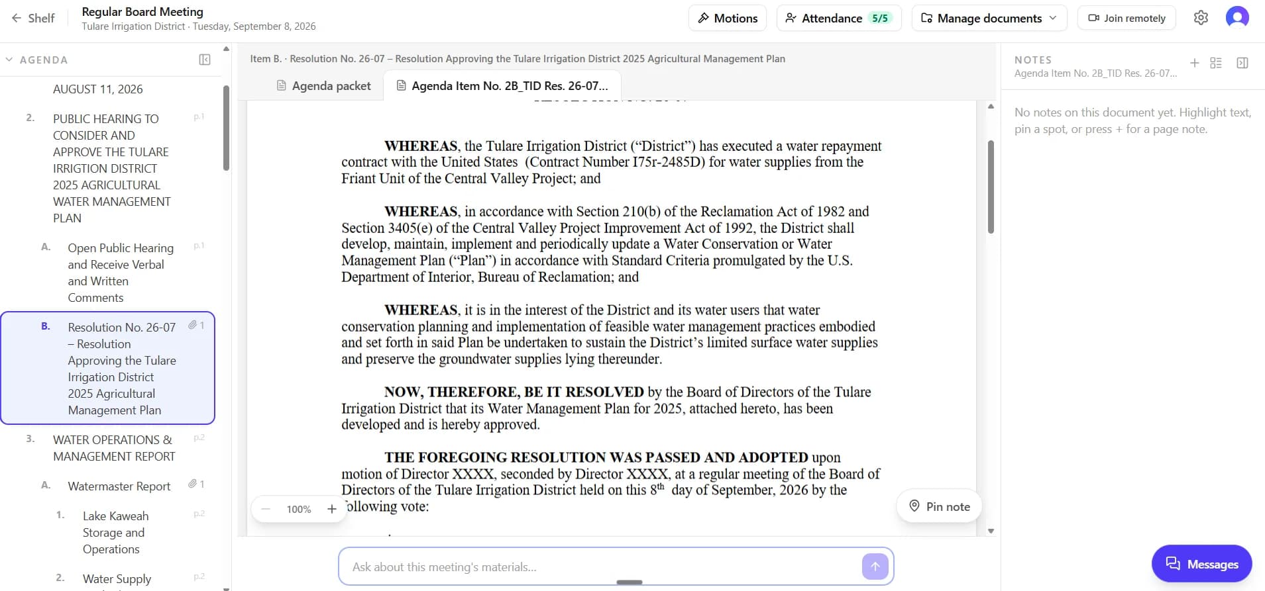Open settings gear icon

[x=1201, y=18]
